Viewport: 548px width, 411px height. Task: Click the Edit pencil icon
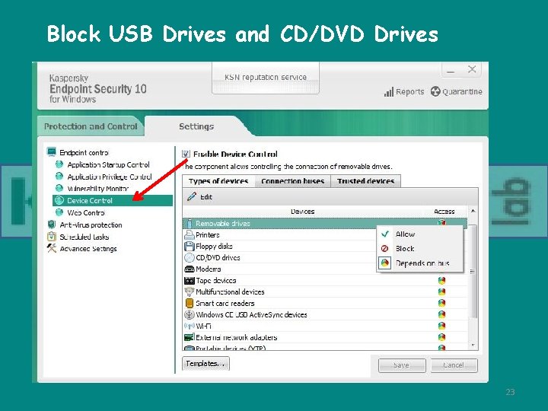(192, 196)
